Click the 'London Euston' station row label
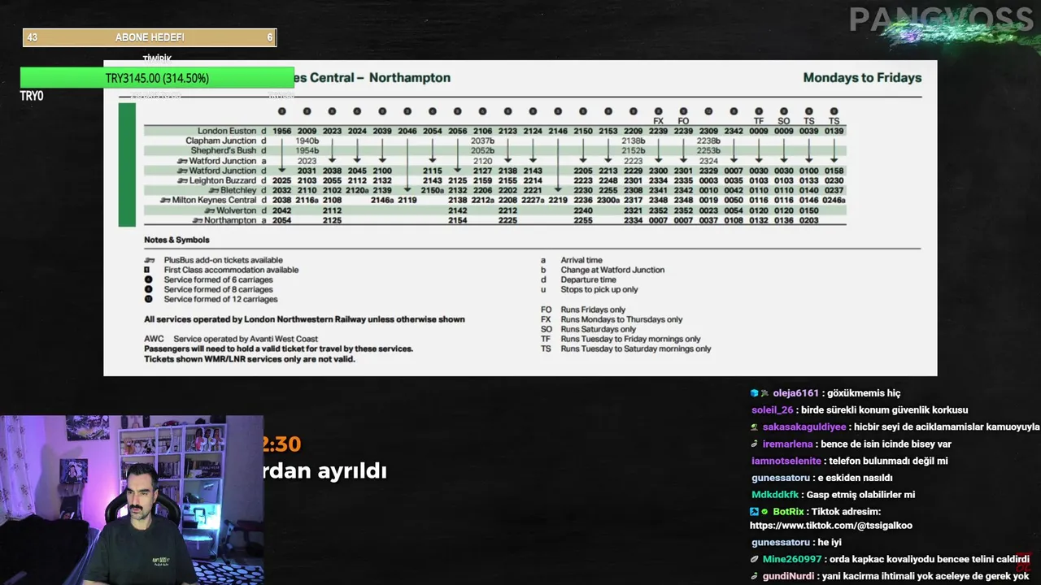Screen dimensions: 1041x585 click(227, 131)
